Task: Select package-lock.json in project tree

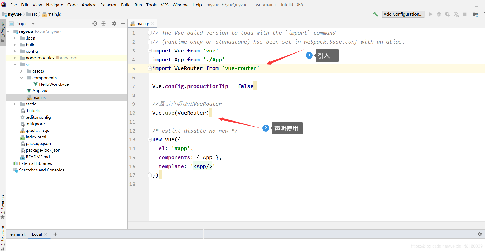Action: (x=43, y=150)
